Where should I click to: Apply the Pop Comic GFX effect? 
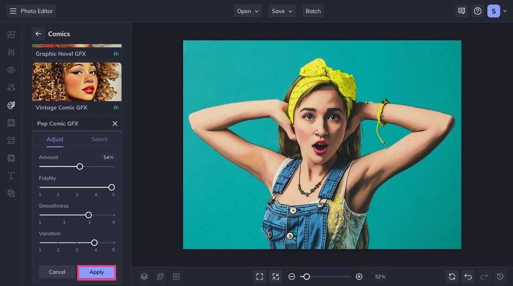pos(97,272)
